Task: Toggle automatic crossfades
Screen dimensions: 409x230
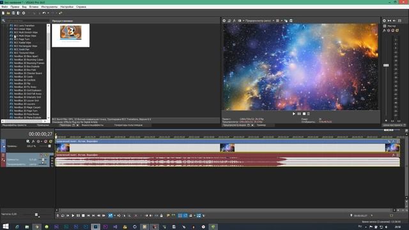Action: point(185,215)
